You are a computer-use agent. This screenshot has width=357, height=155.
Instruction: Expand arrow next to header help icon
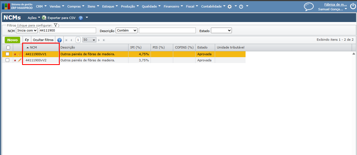87,18
